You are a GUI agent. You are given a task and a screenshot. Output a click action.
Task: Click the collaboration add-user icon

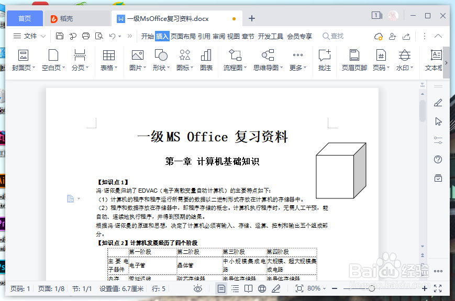pos(392,36)
